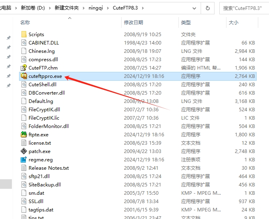Go to the ningqi breadcrumb folder
The width and height of the screenshot is (269, 219).
coord(95,8)
